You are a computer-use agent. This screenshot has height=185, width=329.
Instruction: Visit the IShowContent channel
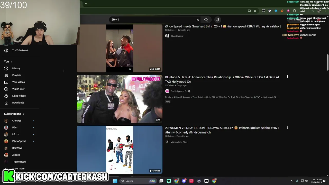tap(177, 36)
